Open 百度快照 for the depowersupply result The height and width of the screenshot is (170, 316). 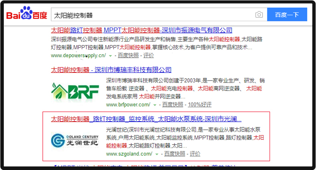(128, 55)
